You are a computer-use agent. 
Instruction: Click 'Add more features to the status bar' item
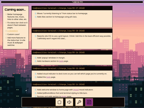click(16, 41)
